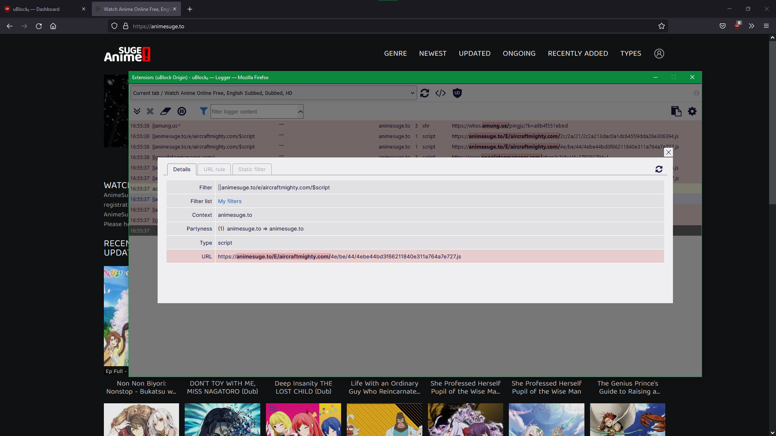Switch to the URL rule tab
Screen dimensions: 776x436
pyautogui.click(x=214, y=170)
